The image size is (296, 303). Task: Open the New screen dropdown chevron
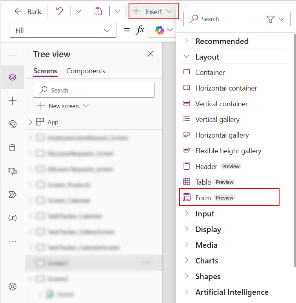[85, 106]
